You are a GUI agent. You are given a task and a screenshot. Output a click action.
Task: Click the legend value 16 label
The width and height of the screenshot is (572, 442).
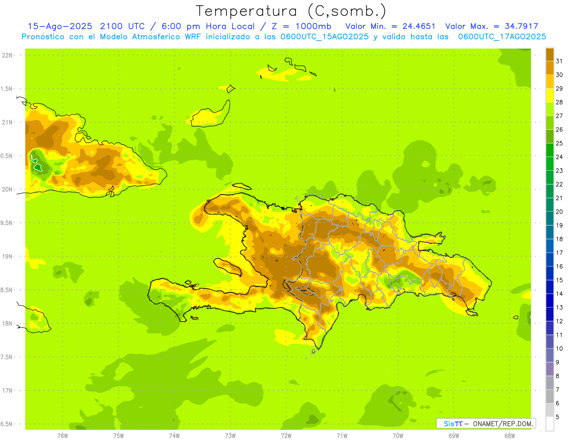tap(559, 266)
